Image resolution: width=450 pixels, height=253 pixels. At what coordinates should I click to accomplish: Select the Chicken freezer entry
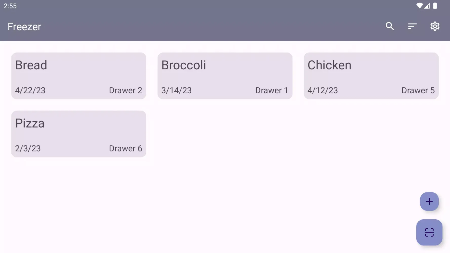(371, 76)
